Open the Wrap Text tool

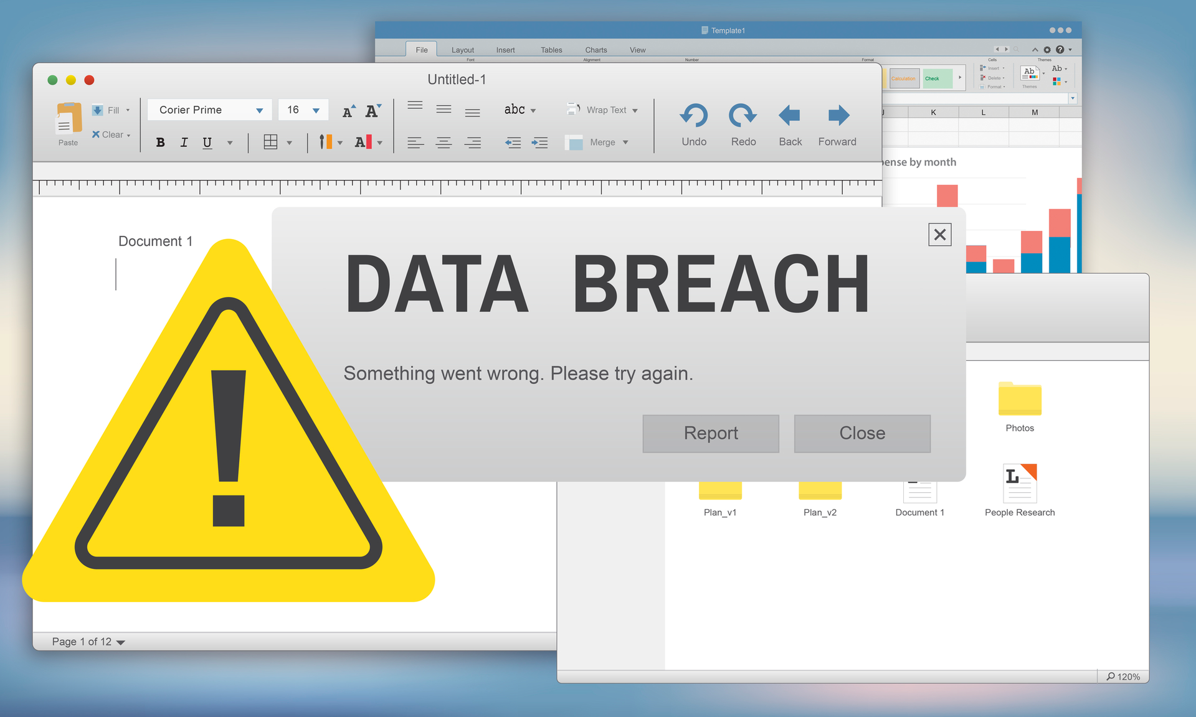[602, 110]
